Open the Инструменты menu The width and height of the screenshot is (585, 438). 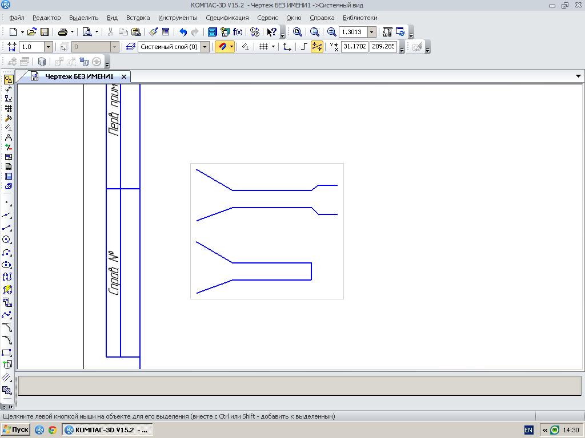178,18
